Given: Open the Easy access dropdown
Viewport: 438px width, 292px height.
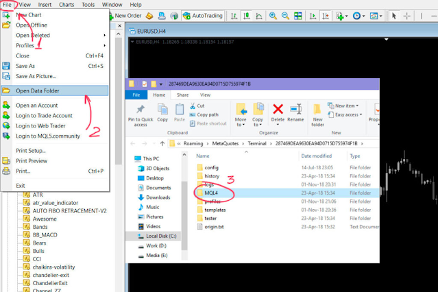Looking at the screenshot, I should click(x=345, y=115).
